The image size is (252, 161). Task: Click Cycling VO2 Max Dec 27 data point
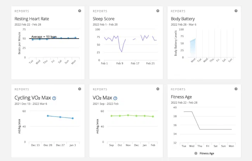tap(60, 117)
